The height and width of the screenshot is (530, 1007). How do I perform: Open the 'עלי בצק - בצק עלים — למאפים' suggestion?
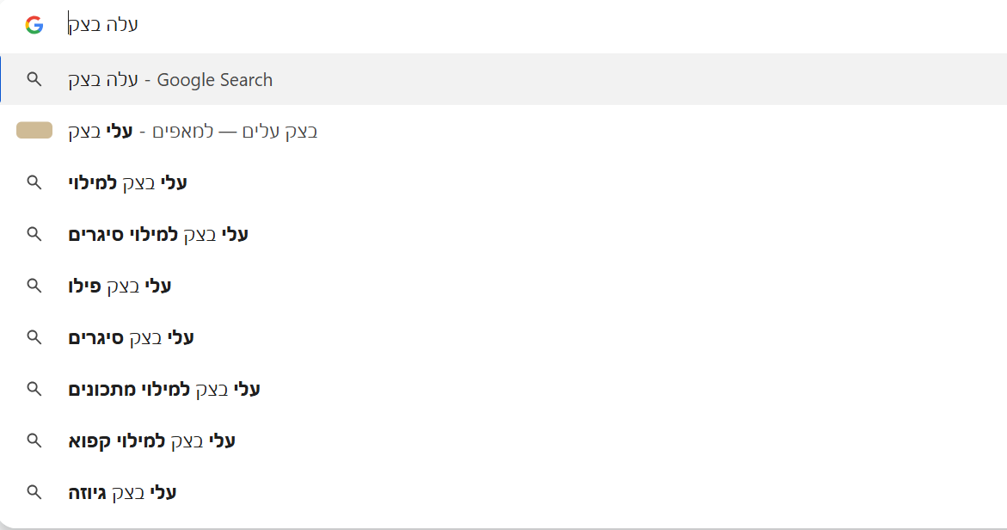[x=193, y=132]
